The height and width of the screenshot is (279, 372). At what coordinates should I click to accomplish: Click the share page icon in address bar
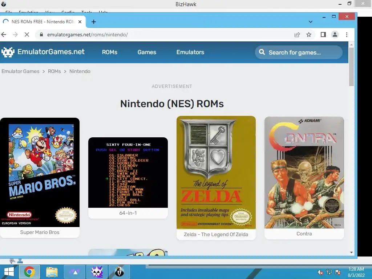pyautogui.click(x=297, y=35)
